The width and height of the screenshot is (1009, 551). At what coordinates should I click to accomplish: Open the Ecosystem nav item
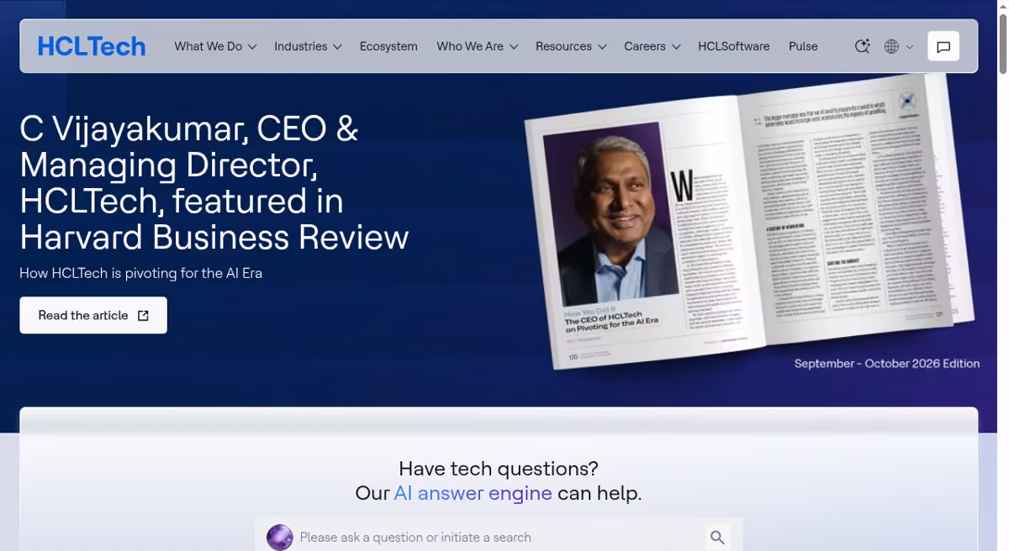pyautogui.click(x=388, y=46)
